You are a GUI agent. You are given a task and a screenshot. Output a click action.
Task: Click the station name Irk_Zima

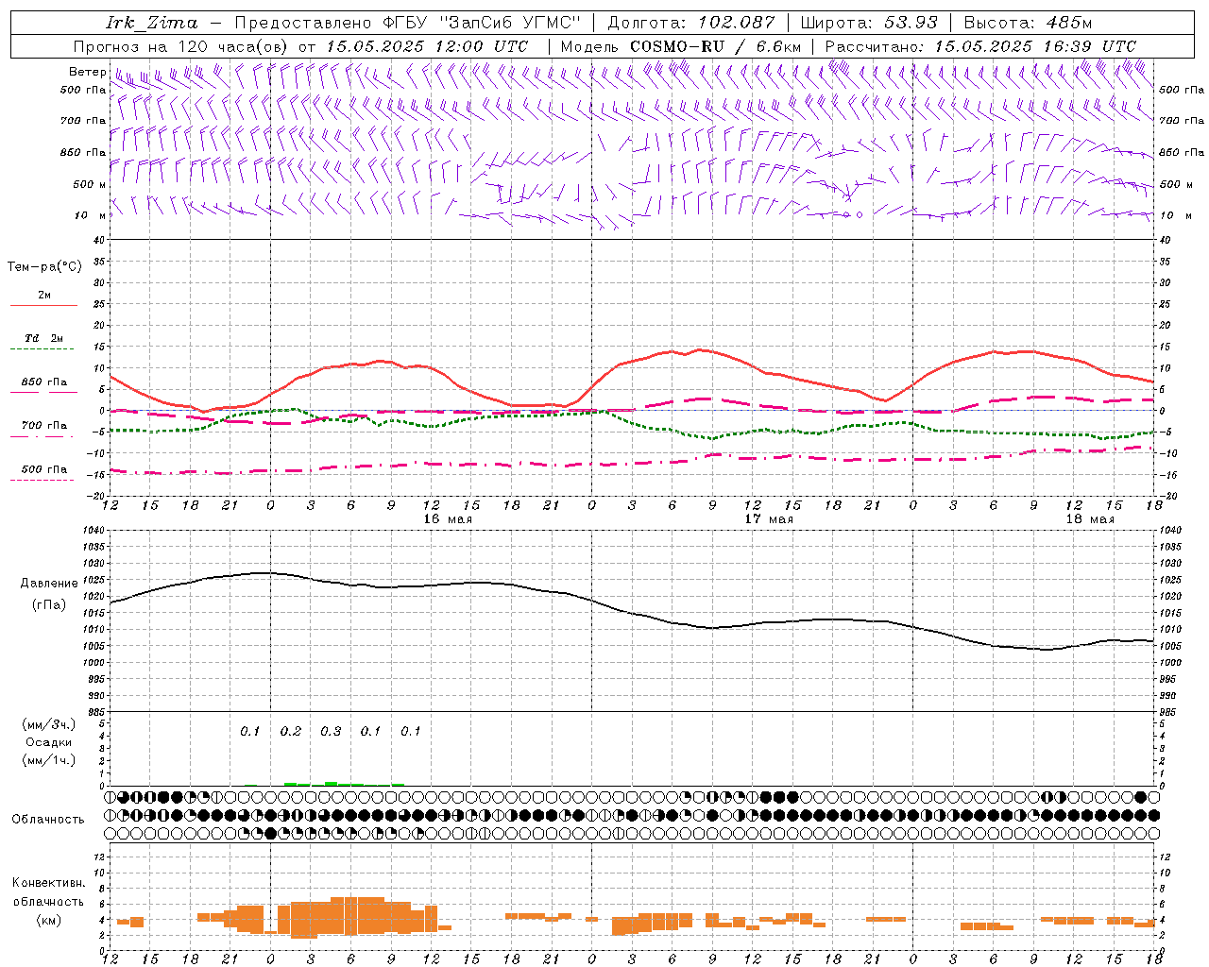click(151, 23)
